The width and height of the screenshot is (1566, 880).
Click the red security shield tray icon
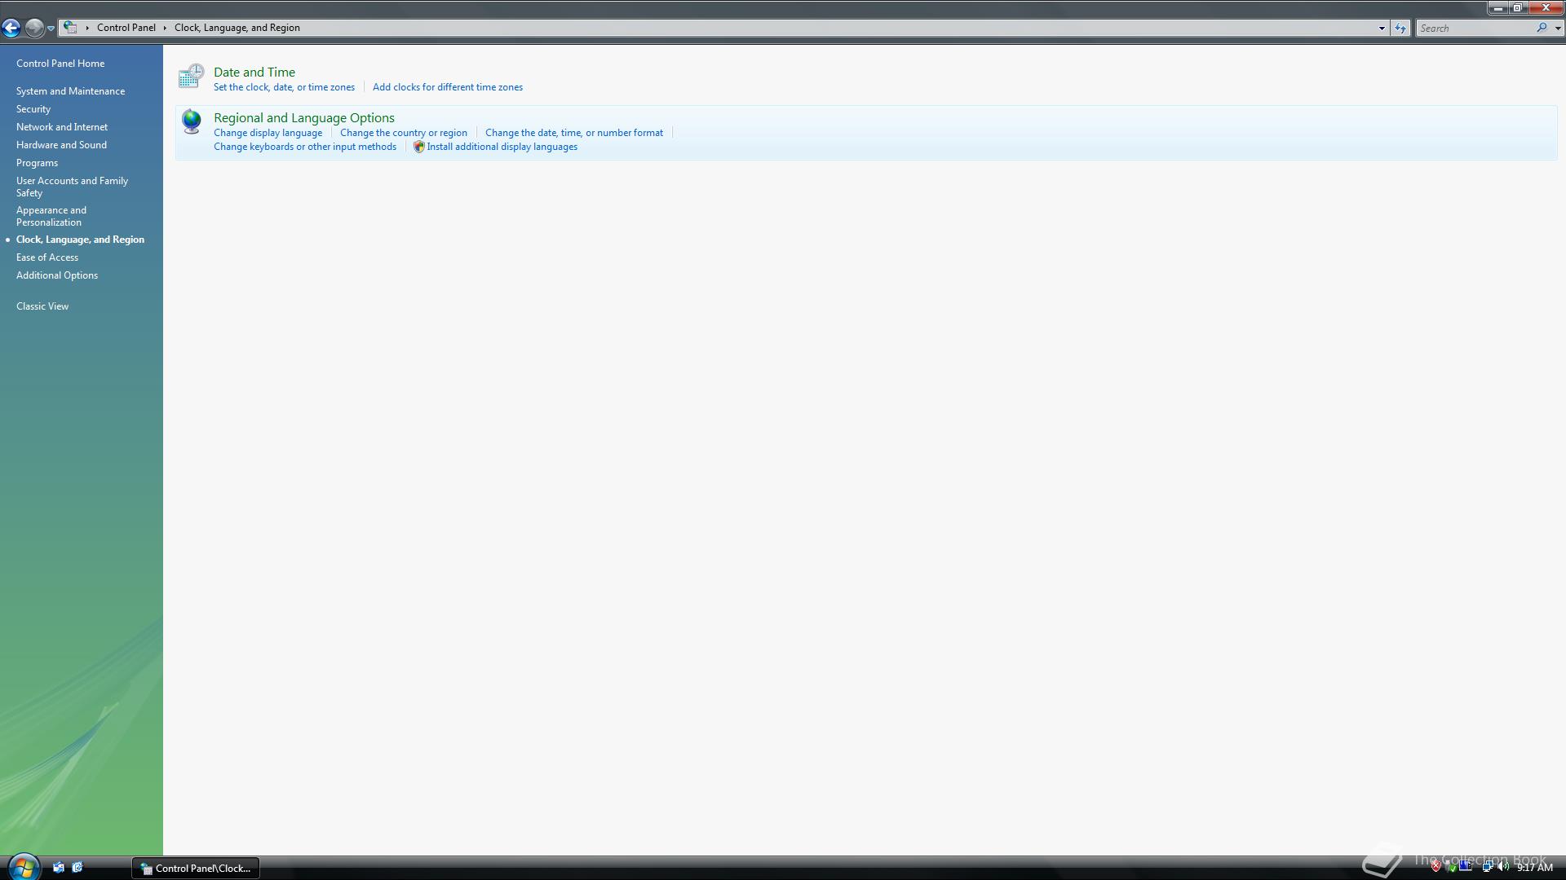click(1436, 867)
